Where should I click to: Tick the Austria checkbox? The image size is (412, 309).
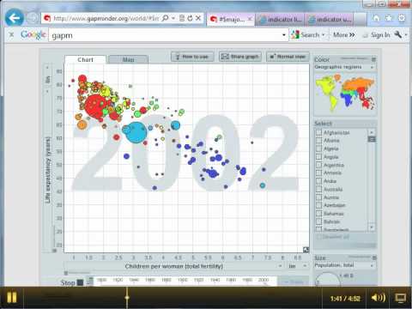point(318,197)
